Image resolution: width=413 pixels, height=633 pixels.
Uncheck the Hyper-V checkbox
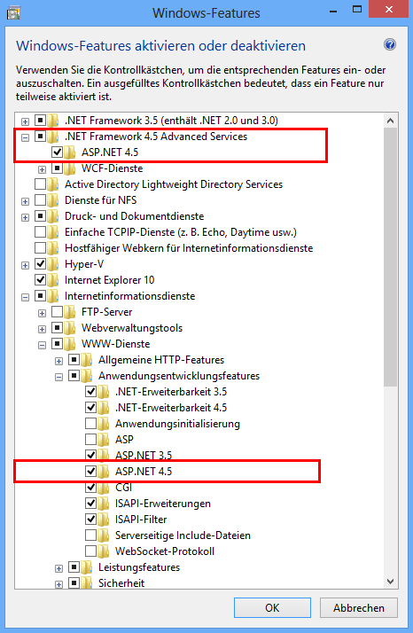(41, 264)
